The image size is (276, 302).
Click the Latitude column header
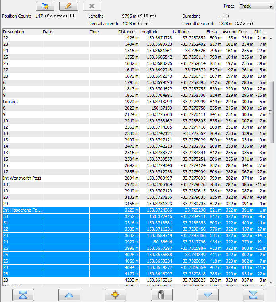(x=181, y=32)
